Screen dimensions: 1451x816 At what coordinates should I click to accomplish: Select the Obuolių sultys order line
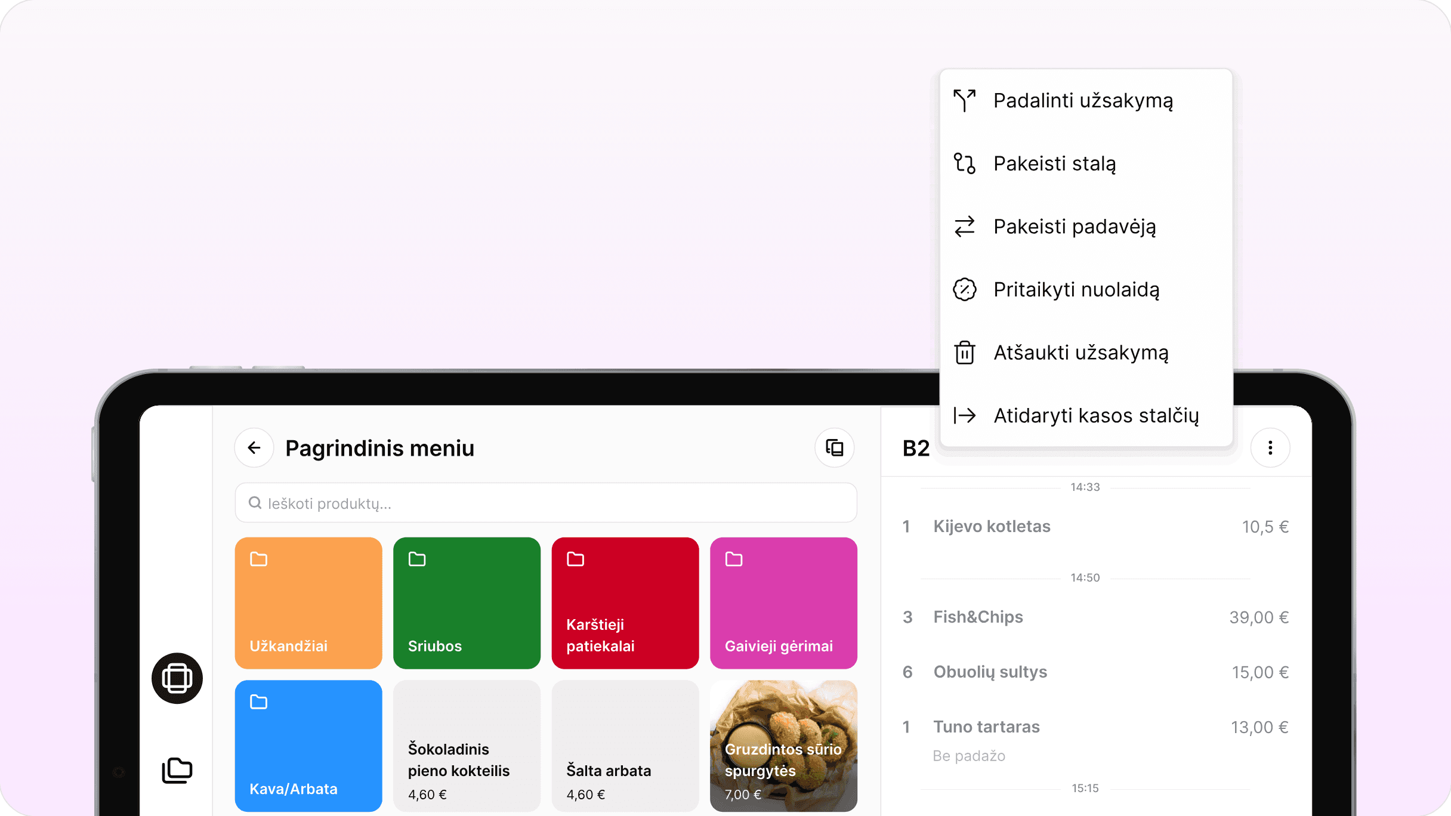pos(1096,672)
